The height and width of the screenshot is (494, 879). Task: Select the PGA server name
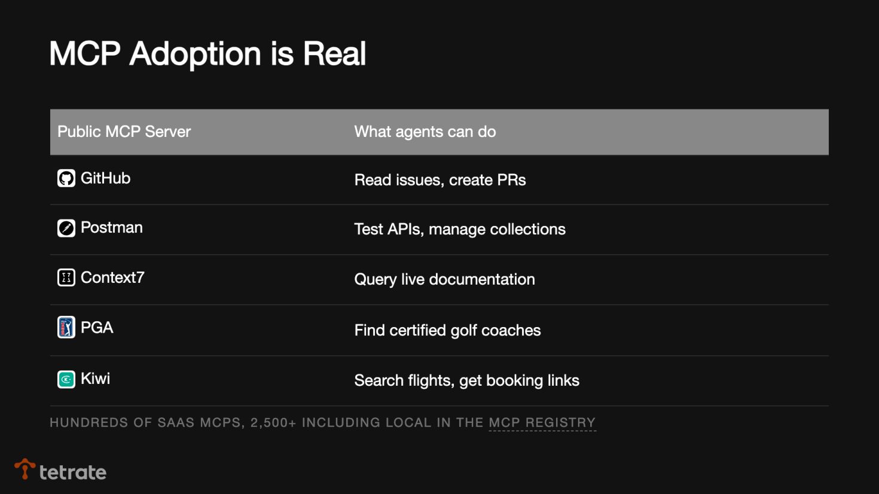click(97, 328)
